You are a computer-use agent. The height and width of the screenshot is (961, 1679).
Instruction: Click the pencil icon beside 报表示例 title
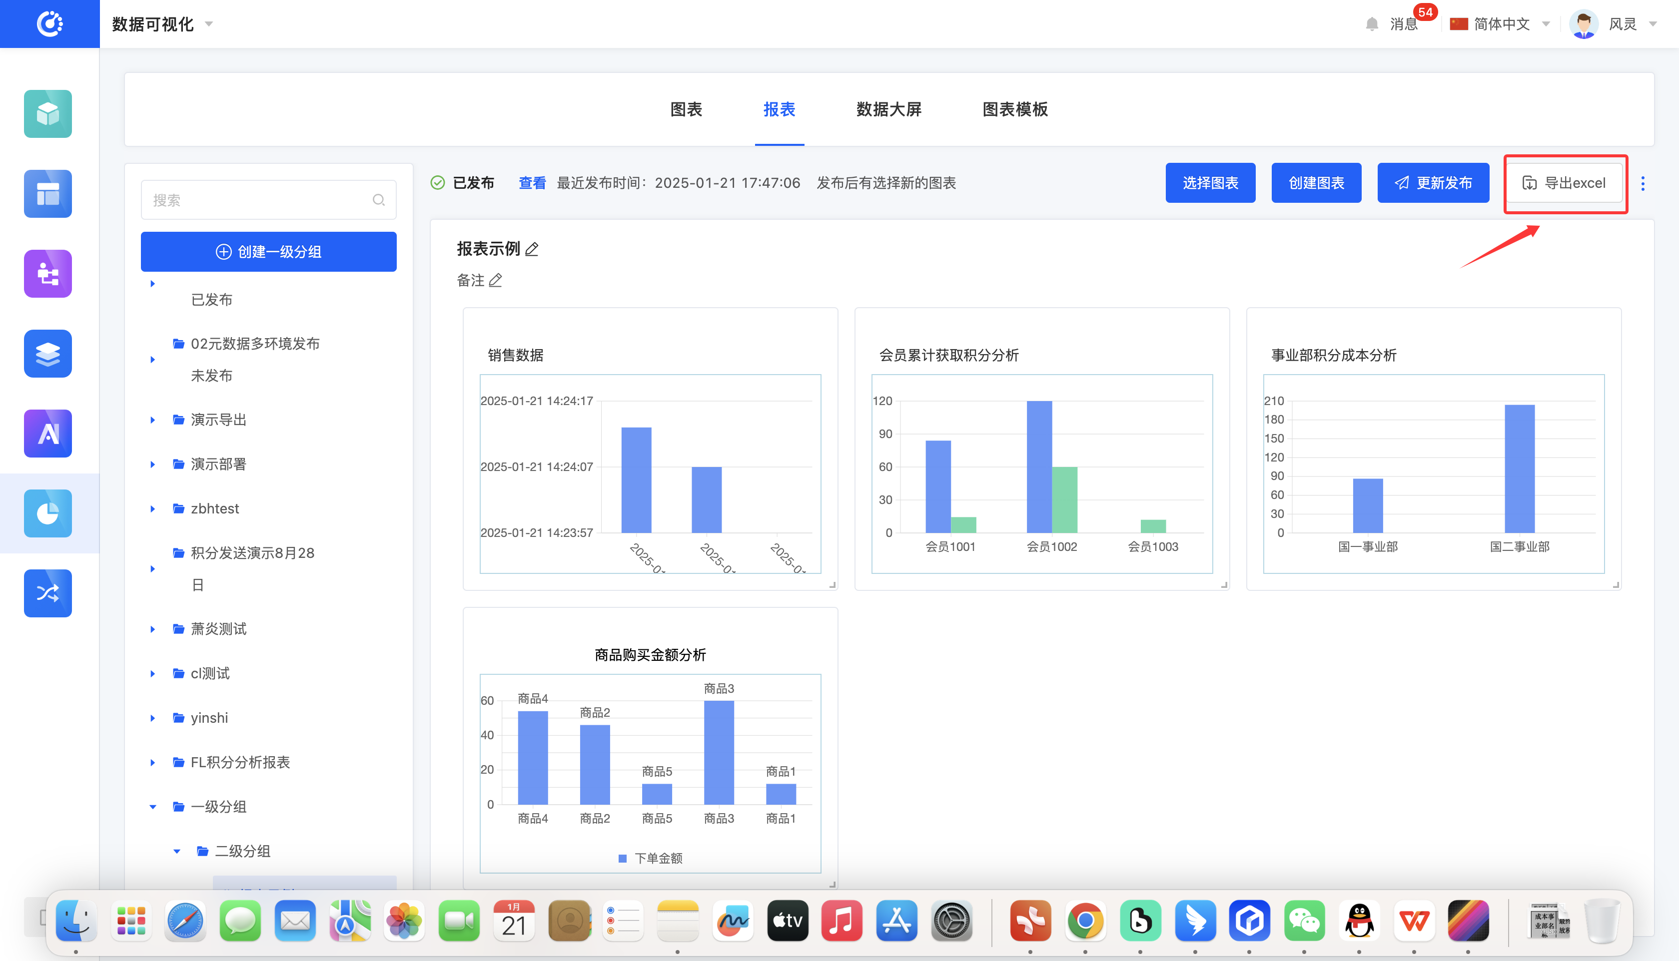(532, 250)
